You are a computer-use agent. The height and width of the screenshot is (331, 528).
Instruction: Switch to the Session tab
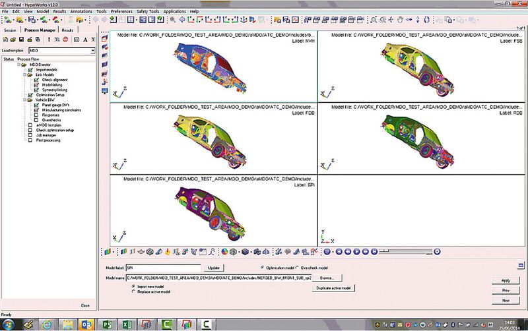tap(10, 30)
